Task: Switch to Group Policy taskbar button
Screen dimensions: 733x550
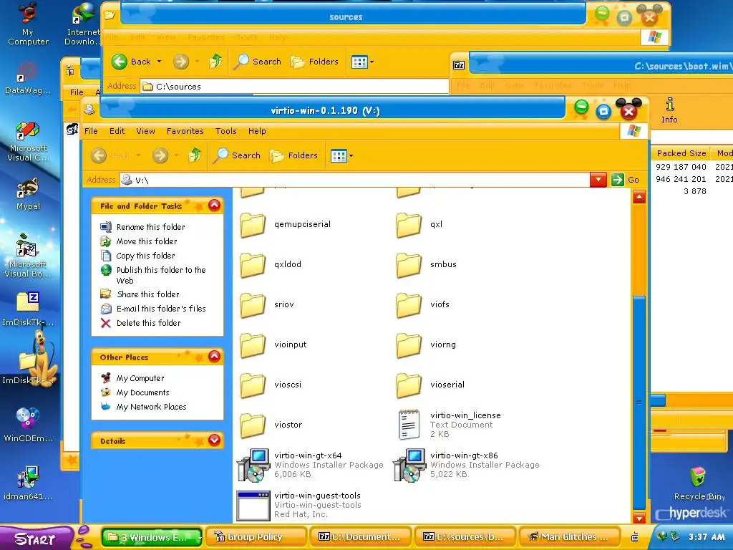Action: click(256, 537)
